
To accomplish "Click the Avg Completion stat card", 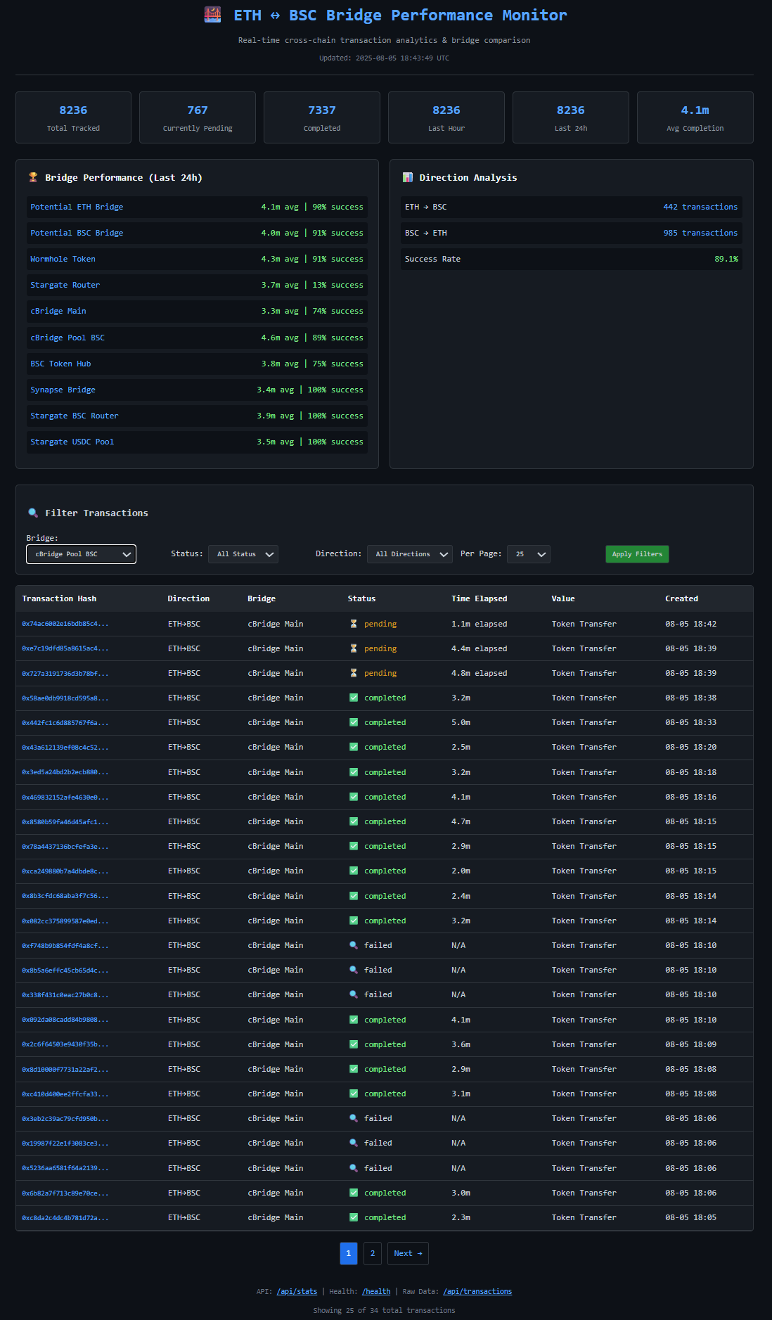I will pyautogui.click(x=695, y=117).
